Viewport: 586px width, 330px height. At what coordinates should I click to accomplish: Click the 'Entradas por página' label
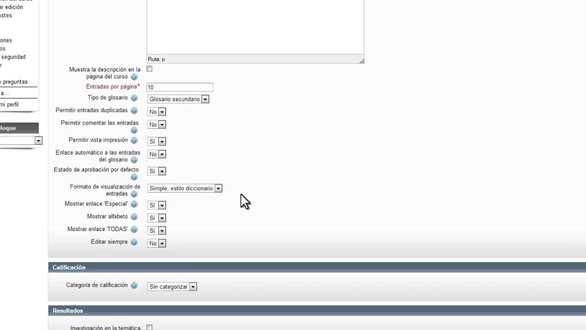pos(111,87)
